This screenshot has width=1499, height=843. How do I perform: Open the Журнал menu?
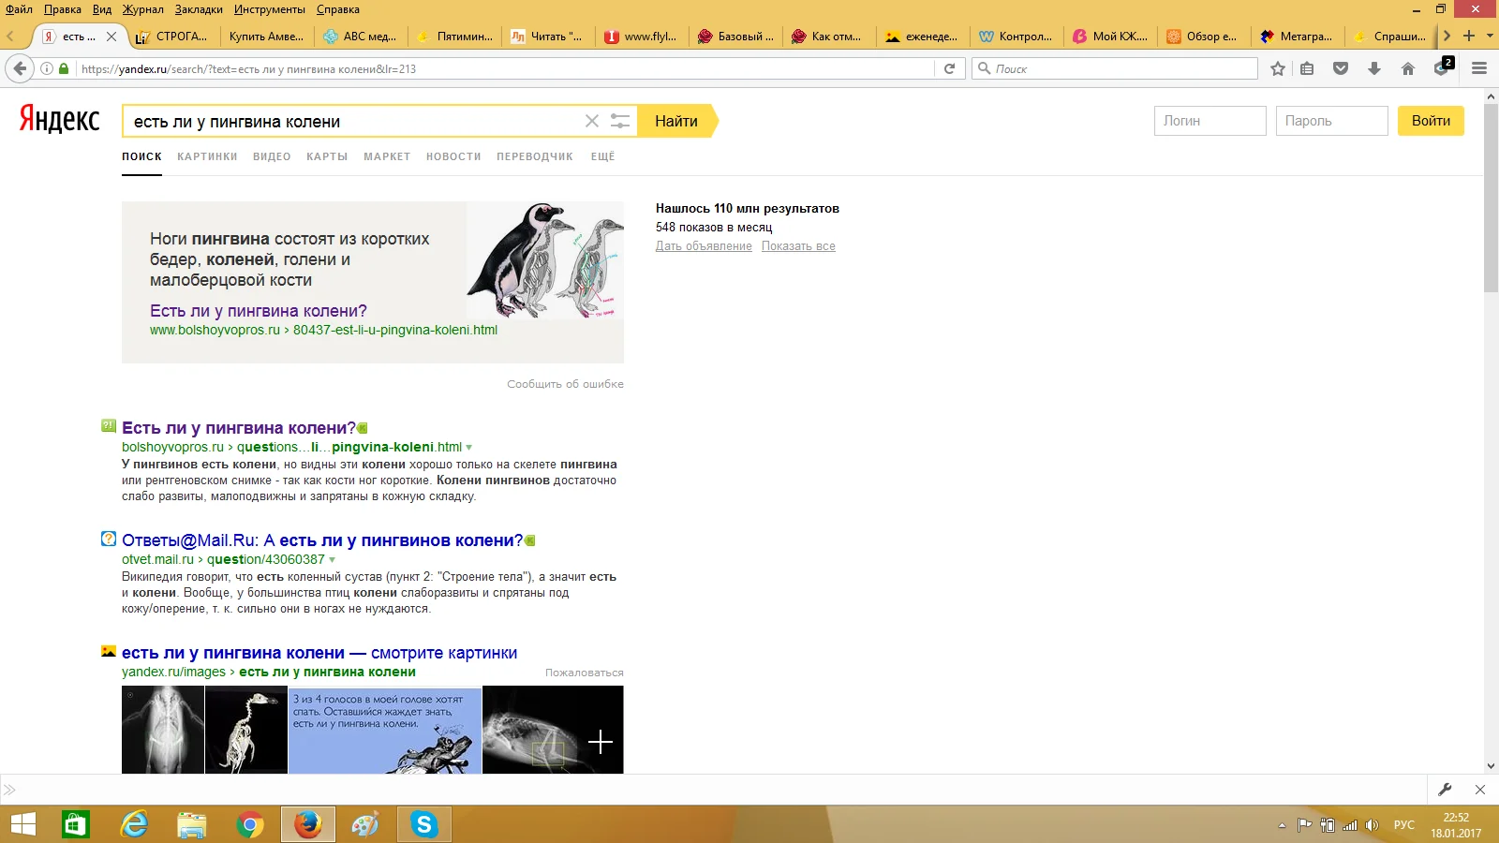point(143,9)
